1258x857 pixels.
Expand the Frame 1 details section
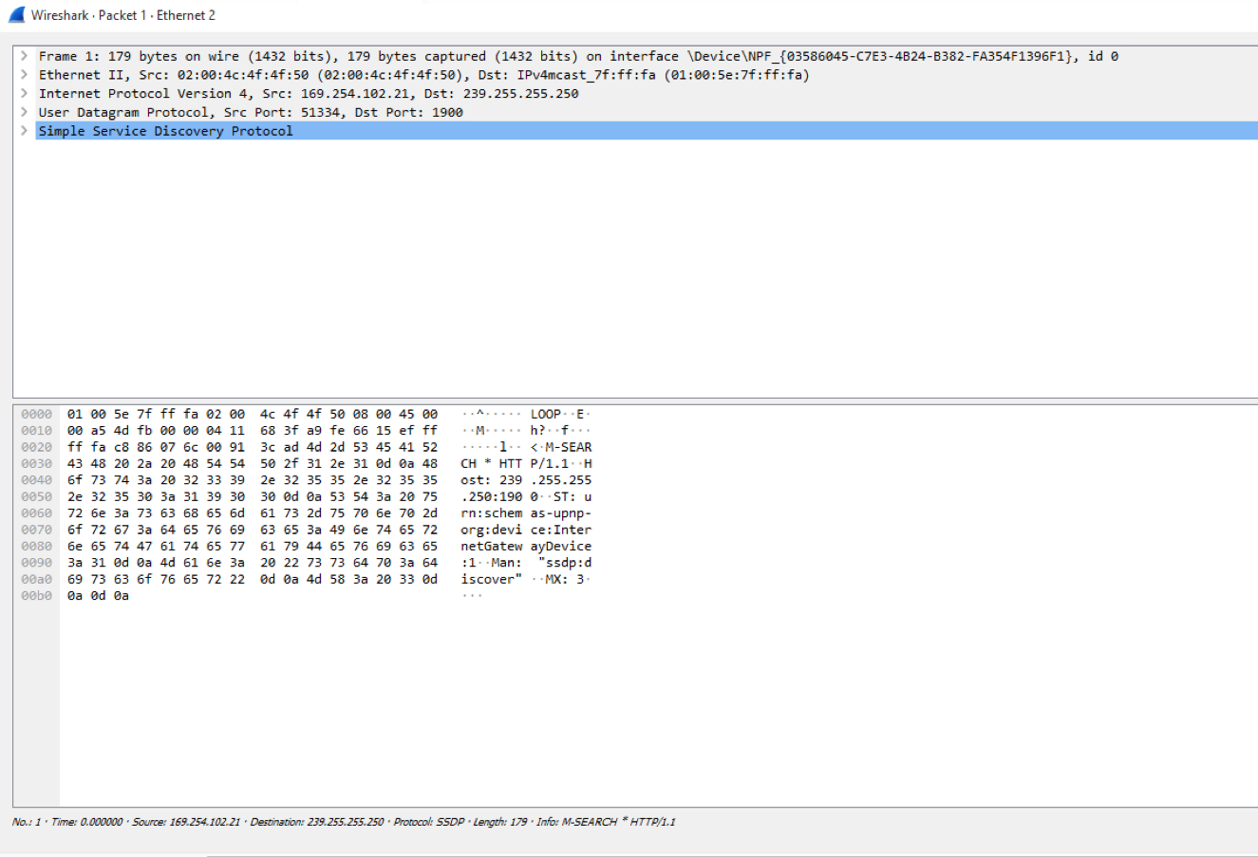point(24,56)
